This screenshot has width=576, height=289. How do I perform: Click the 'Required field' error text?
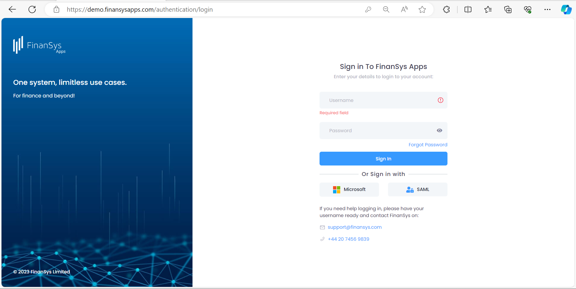point(334,113)
